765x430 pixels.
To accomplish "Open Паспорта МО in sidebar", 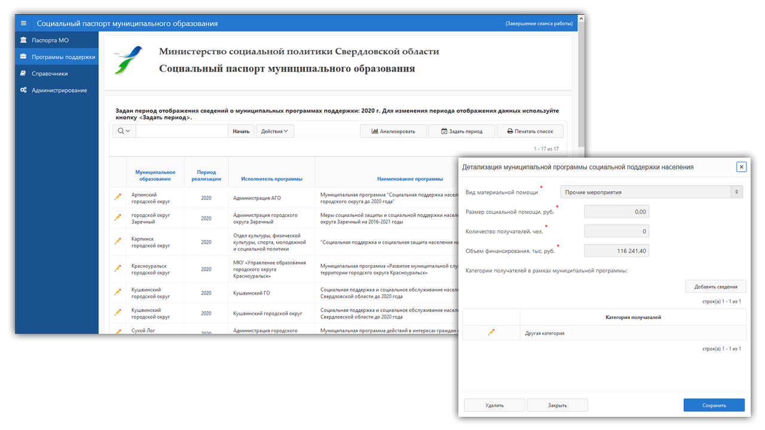I will [57, 40].
